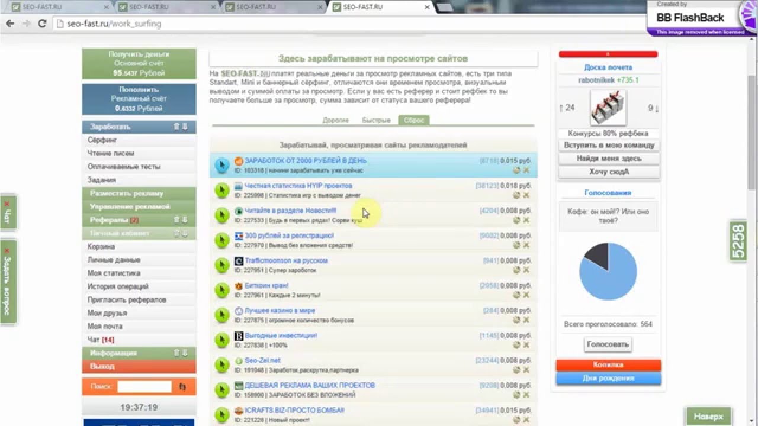Click the browser back arrow
Viewport: 758px width, 426px height.
(x=10, y=24)
